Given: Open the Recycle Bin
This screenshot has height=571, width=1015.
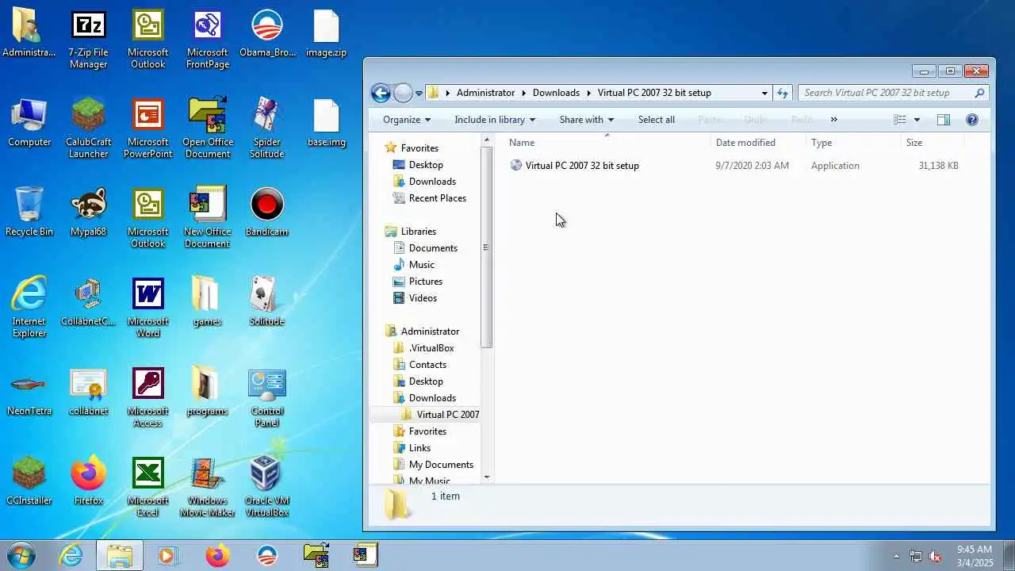Looking at the screenshot, I should click(29, 213).
